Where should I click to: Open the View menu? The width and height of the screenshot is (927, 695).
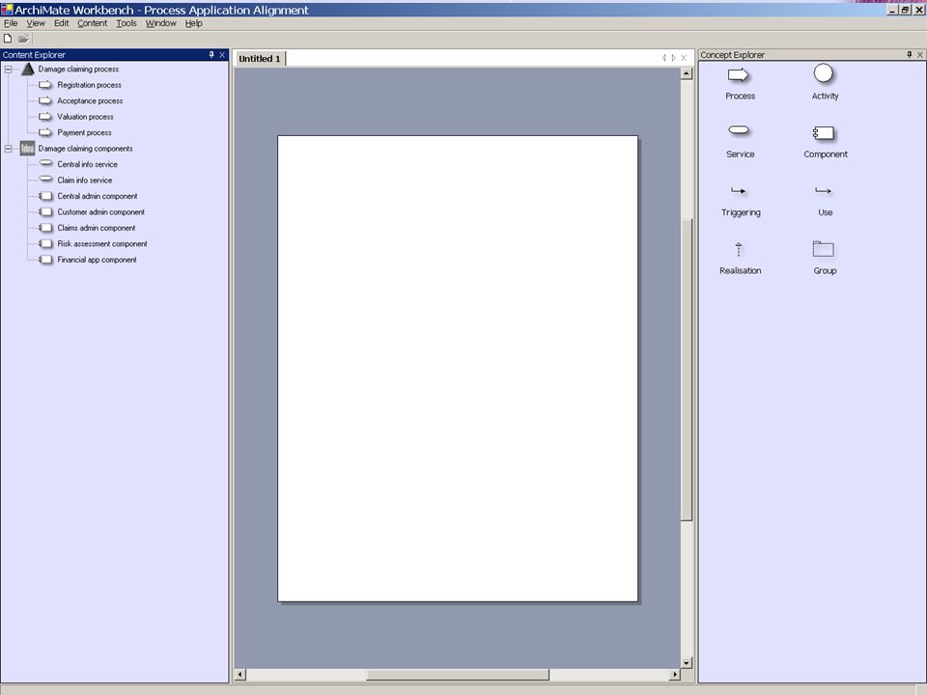36,23
